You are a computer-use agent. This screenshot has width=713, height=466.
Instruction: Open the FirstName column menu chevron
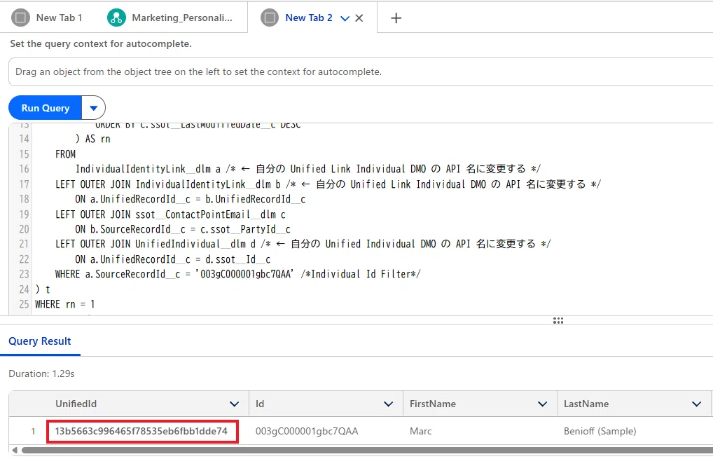pos(543,404)
